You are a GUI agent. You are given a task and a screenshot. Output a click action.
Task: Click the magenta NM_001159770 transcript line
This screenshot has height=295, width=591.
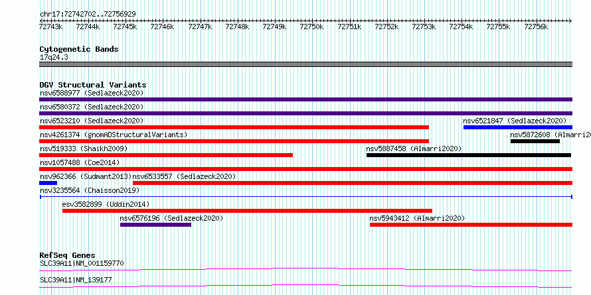(x=305, y=269)
